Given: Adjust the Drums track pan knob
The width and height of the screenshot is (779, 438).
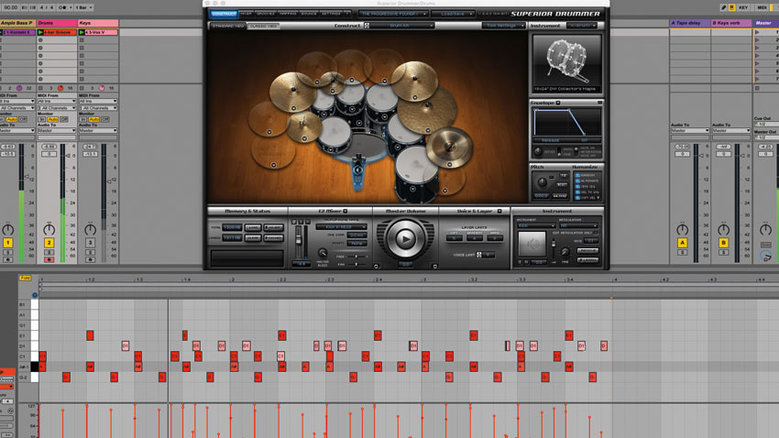Looking at the screenshot, I should pos(49,229).
